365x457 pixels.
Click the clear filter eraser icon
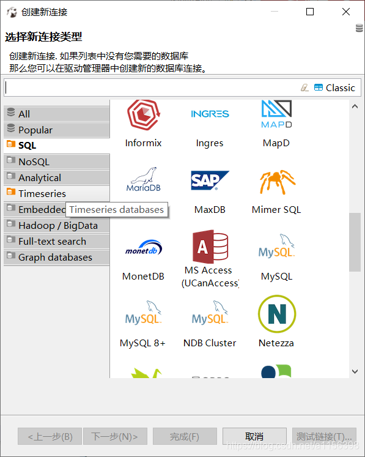304,87
